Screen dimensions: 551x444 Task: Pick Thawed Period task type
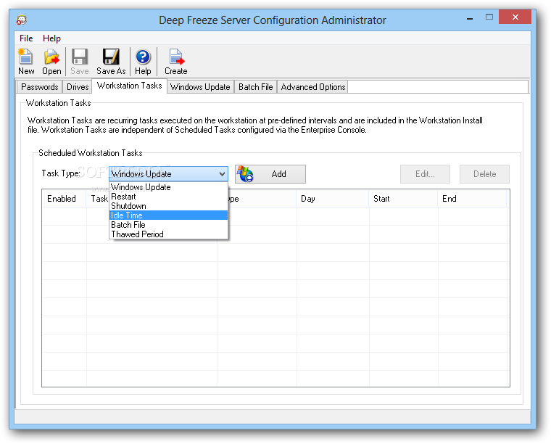168,234
